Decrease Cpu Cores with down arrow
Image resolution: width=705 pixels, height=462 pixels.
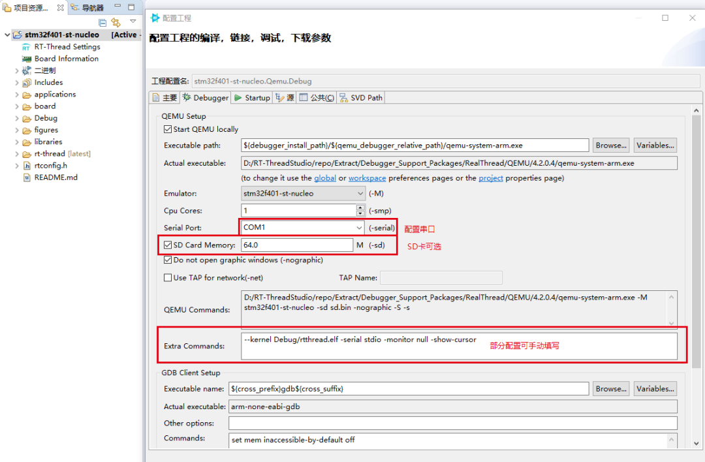360,213
